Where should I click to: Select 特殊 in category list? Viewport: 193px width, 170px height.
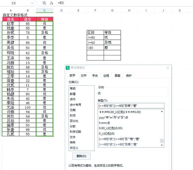pos(81,142)
